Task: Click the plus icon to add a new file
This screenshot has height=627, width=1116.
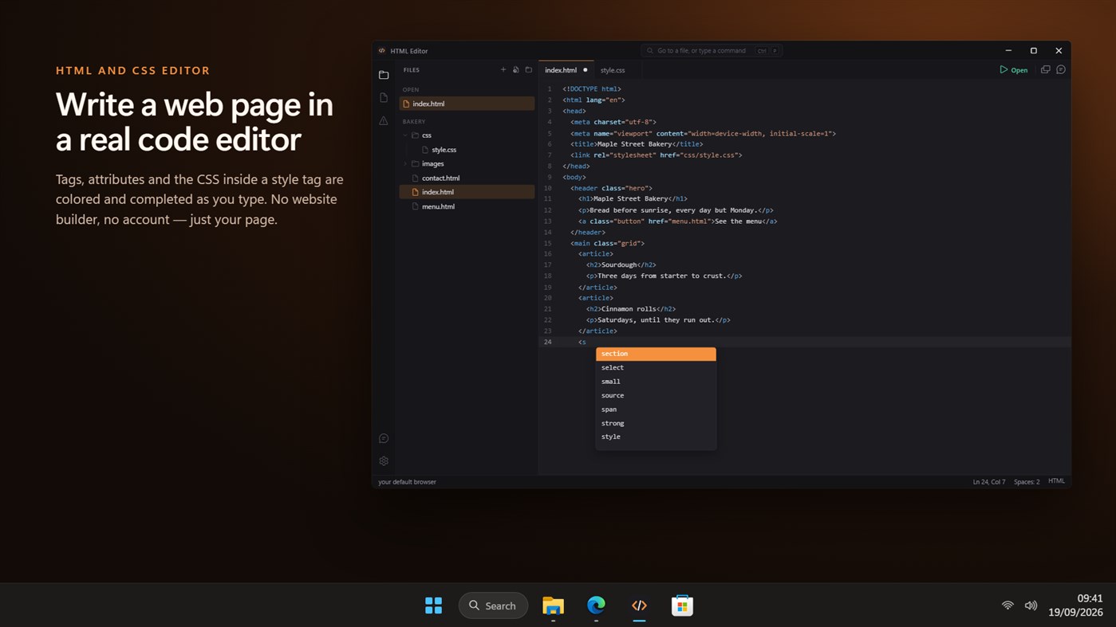Action: point(503,70)
